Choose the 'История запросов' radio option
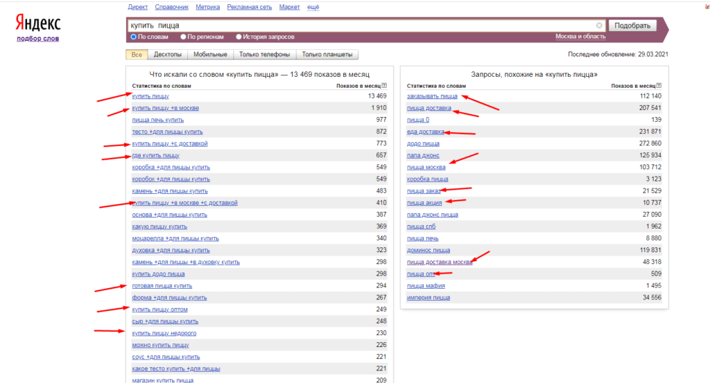This screenshot has width=710, height=383. [239, 37]
